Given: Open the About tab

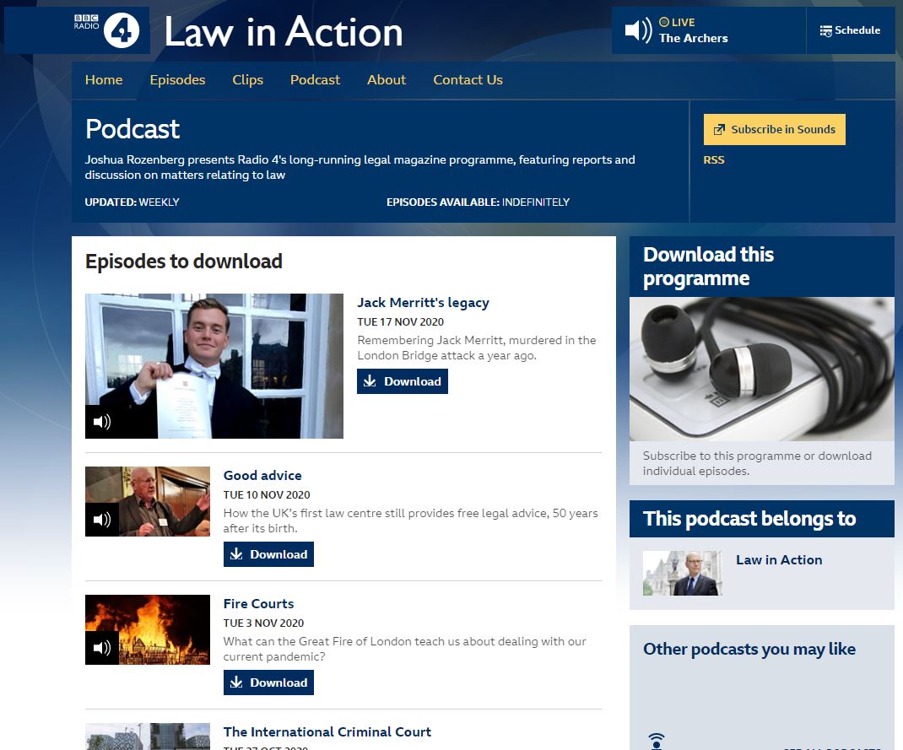Looking at the screenshot, I should (387, 80).
